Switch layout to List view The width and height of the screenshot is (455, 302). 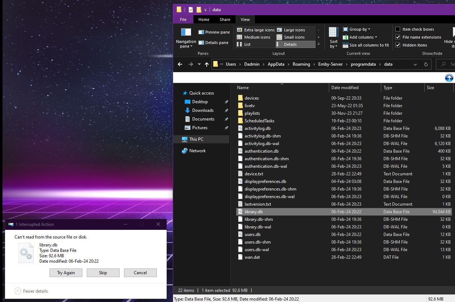pos(244,44)
